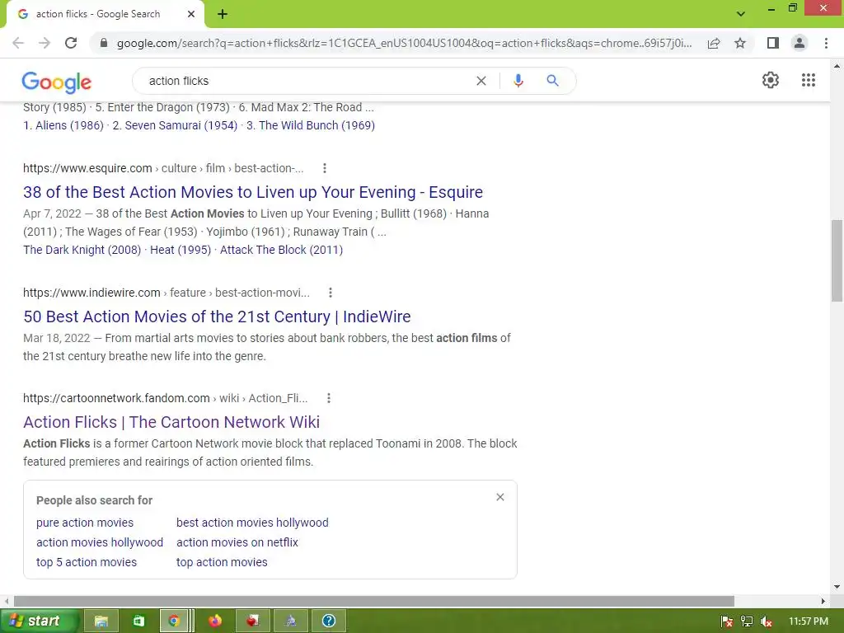This screenshot has width=844, height=633.
Task: Open 'Action Flicks | The Cartoon Network Wiki' link
Action: point(171,422)
